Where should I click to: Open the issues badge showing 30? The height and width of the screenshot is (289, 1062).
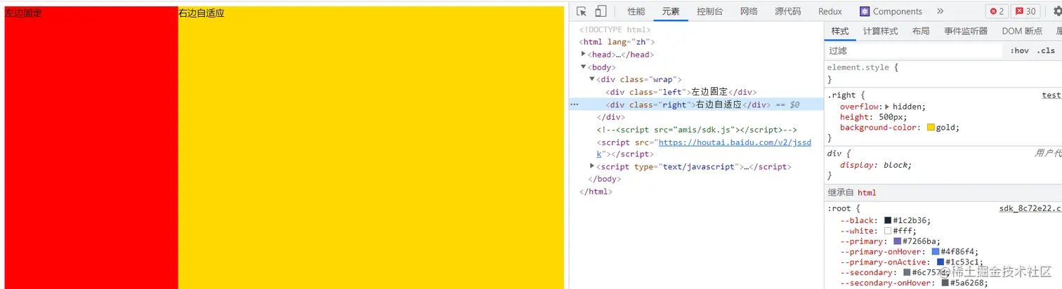pos(1026,11)
